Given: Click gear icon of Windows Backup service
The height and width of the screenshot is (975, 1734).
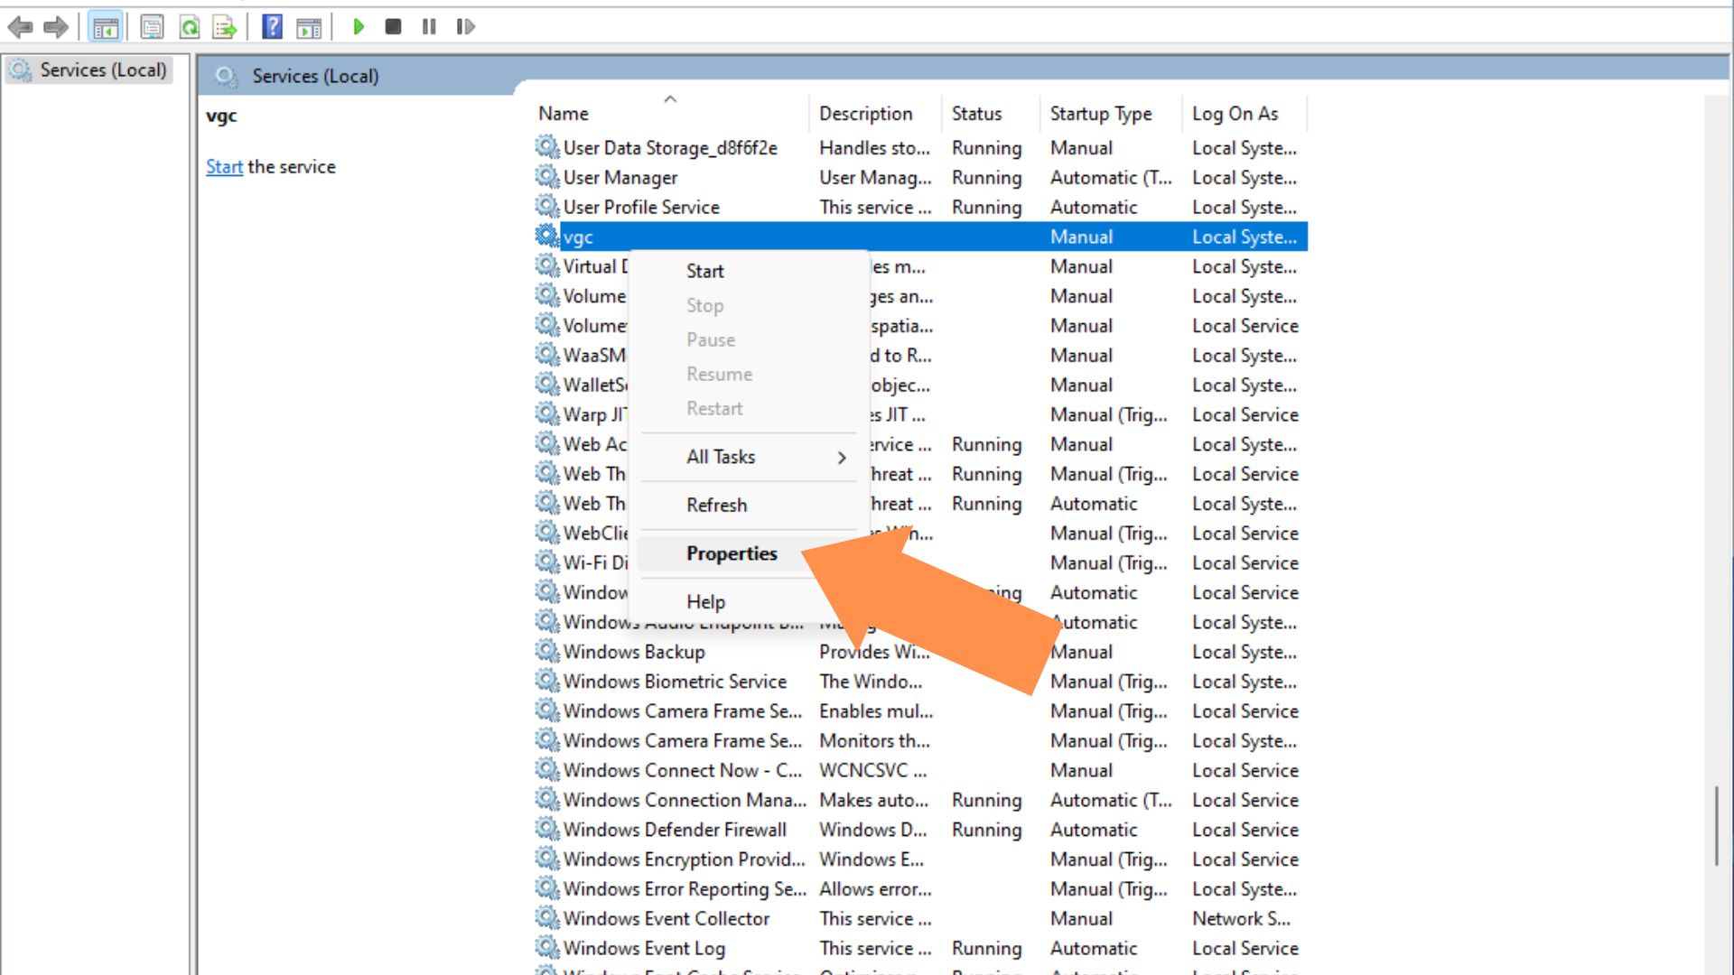Looking at the screenshot, I should (x=547, y=651).
